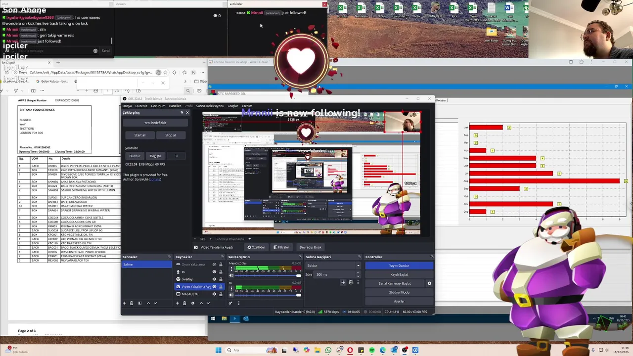Remove scene transition with trash icon
This screenshot has width=633, height=356.
click(351, 282)
